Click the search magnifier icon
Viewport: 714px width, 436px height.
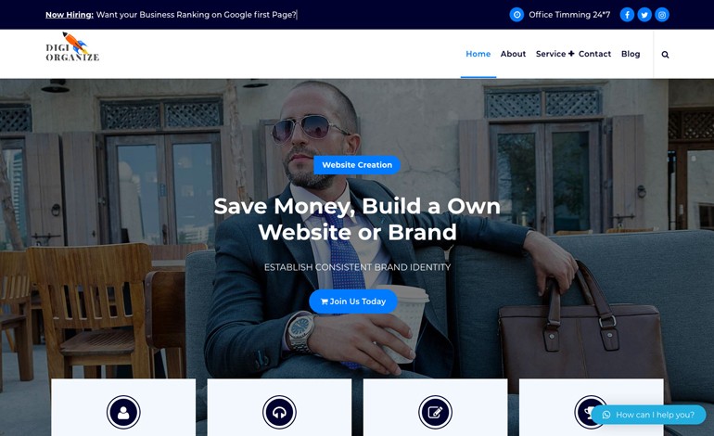[665, 55]
